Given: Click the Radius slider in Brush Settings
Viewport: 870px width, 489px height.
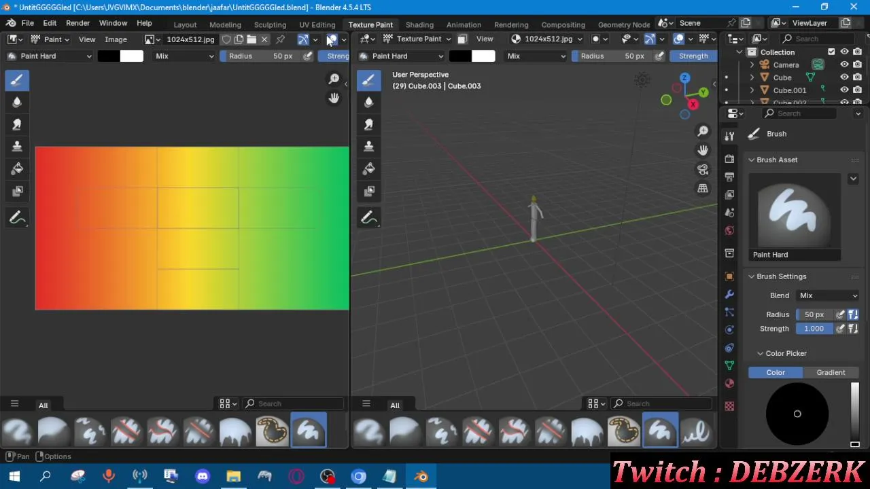Looking at the screenshot, I should (x=814, y=314).
